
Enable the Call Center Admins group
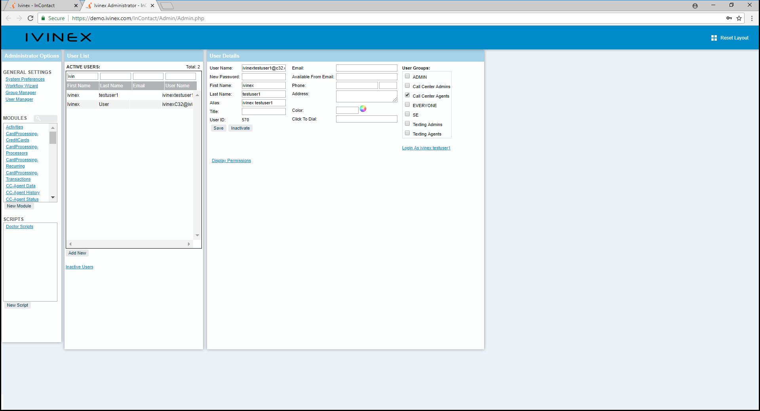tap(407, 85)
